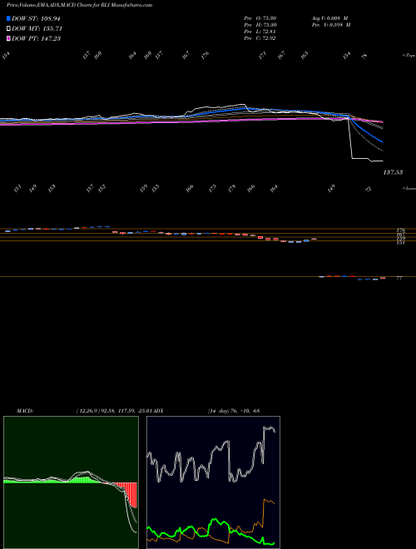The width and height of the screenshot is (416, 549).
Task: Click the green +DI line in ADX panel
Action: coord(210,531)
